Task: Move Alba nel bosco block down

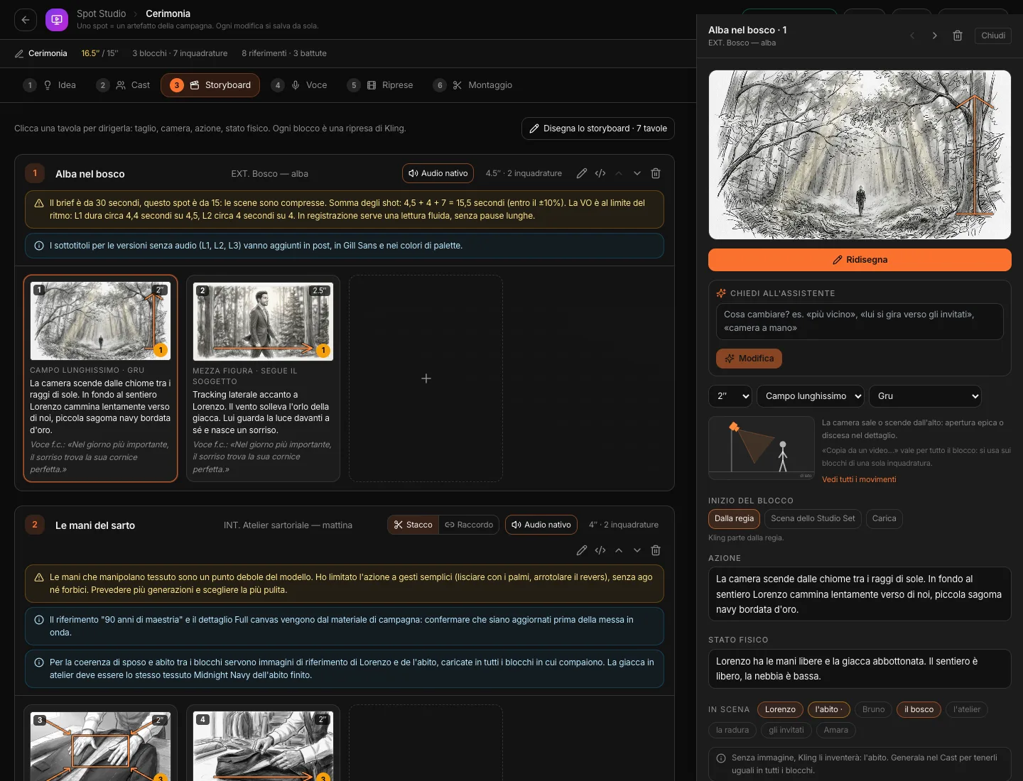Action: (x=637, y=173)
